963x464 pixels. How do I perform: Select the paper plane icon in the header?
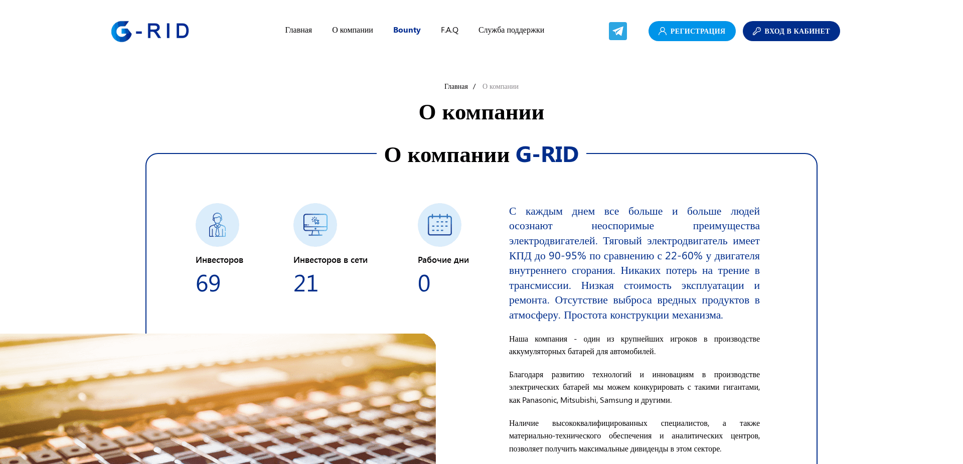pyautogui.click(x=618, y=31)
